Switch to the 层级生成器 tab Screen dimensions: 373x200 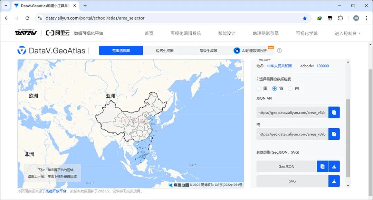(208, 51)
